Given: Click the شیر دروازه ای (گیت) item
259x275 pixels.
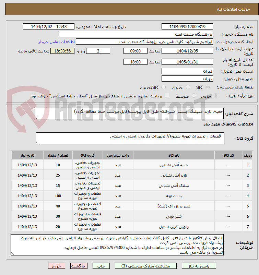Looking at the screenshot, I should point(174,206).
